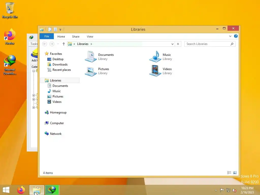Click the Explorer folder icon in title bar
Viewport: 260px width, 195px height.
coord(42,29)
